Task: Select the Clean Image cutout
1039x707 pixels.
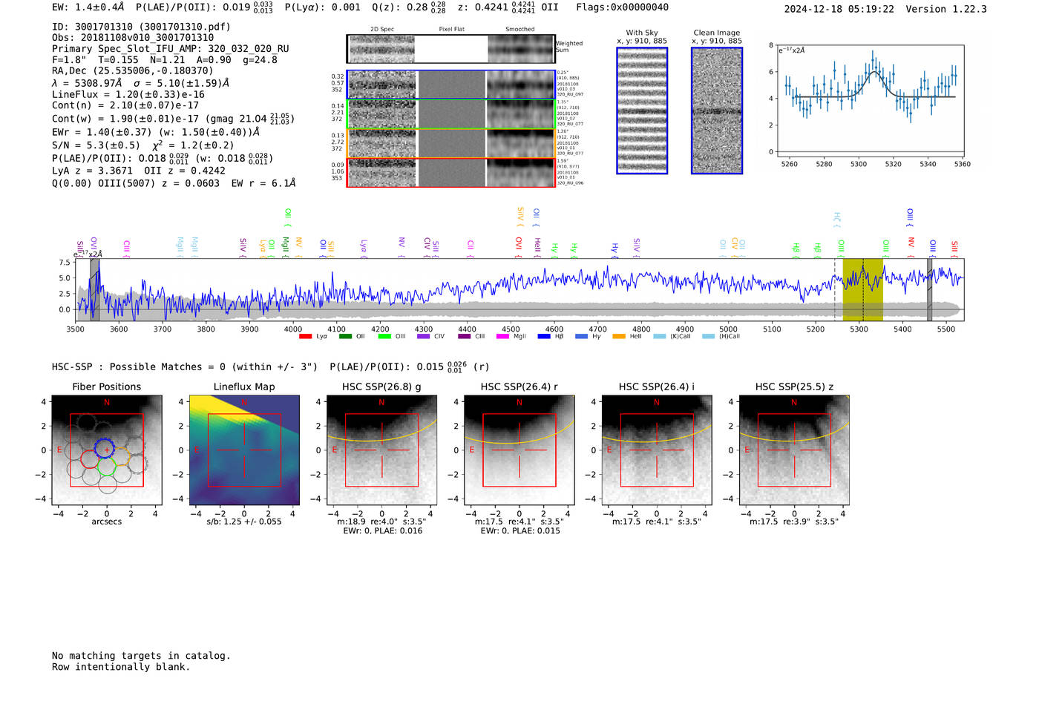Action: [x=717, y=111]
